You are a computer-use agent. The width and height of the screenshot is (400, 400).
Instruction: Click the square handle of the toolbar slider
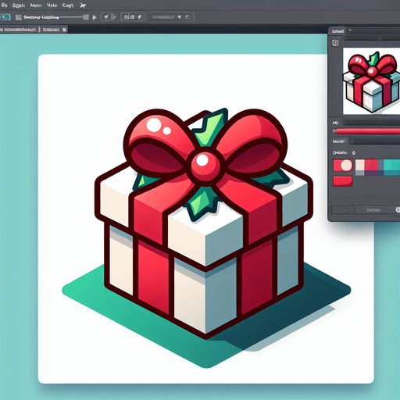(x=86, y=17)
